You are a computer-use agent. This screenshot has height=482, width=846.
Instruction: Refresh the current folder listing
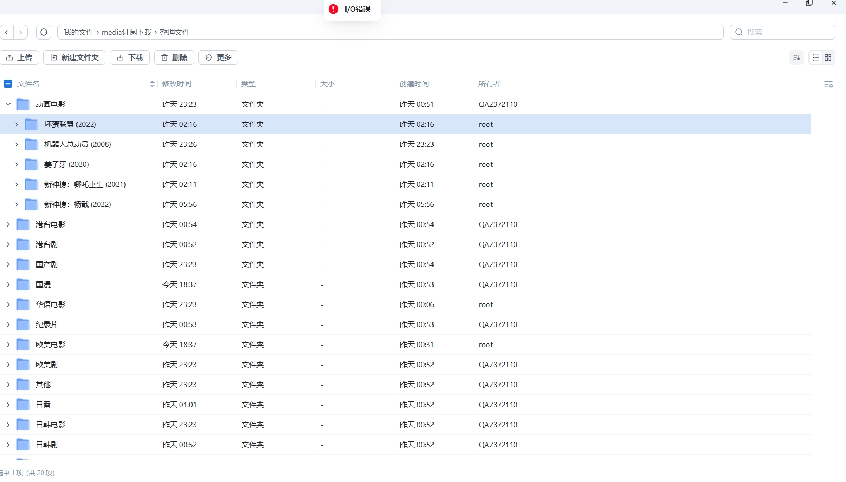coord(44,32)
